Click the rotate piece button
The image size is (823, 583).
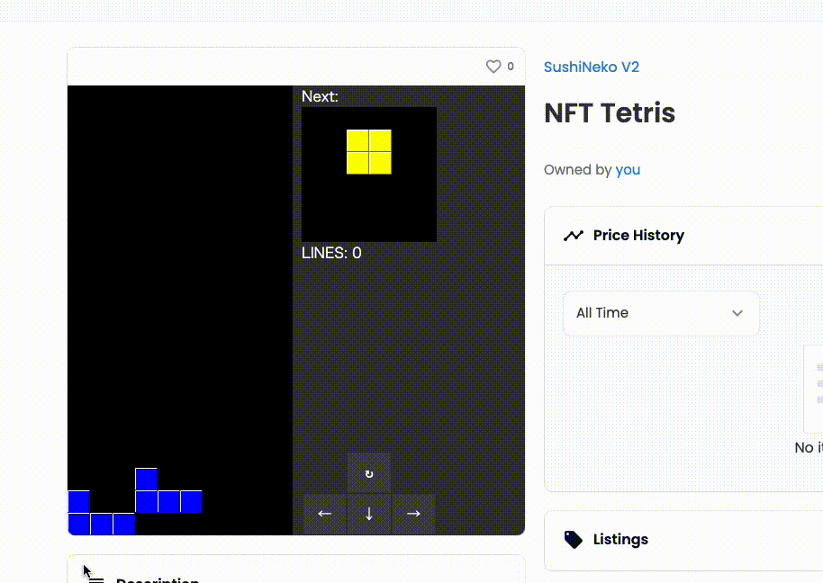369,473
